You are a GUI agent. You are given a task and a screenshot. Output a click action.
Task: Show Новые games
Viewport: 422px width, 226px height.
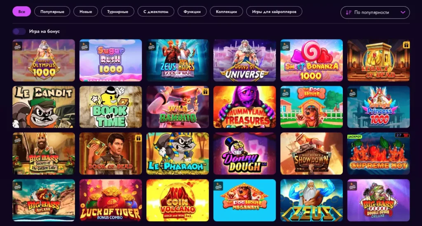tap(86, 12)
